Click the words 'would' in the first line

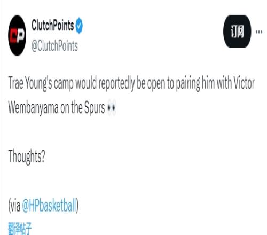[86, 83]
